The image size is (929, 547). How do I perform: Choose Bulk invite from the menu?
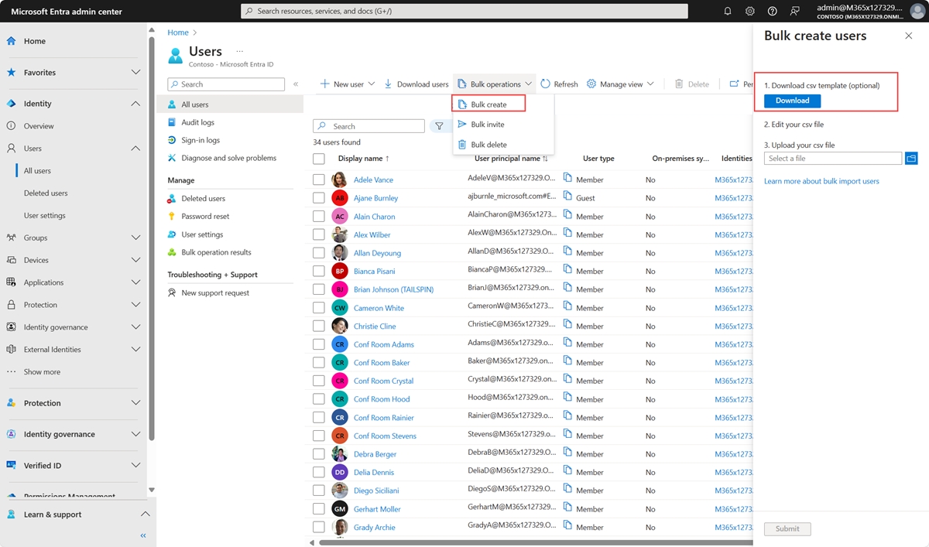point(487,125)
